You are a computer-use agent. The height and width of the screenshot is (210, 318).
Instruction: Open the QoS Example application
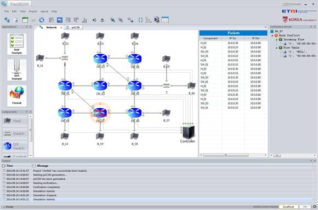pos(16,70)
